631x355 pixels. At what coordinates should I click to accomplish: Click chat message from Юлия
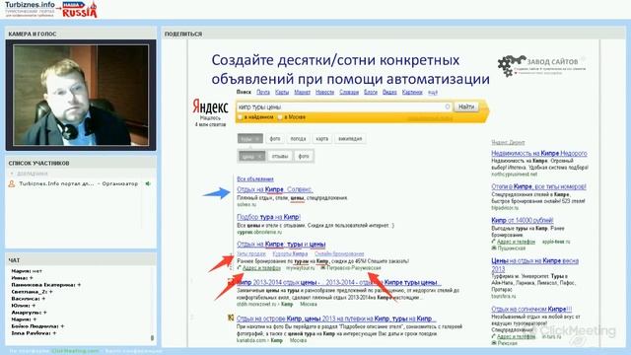point(23,306)
